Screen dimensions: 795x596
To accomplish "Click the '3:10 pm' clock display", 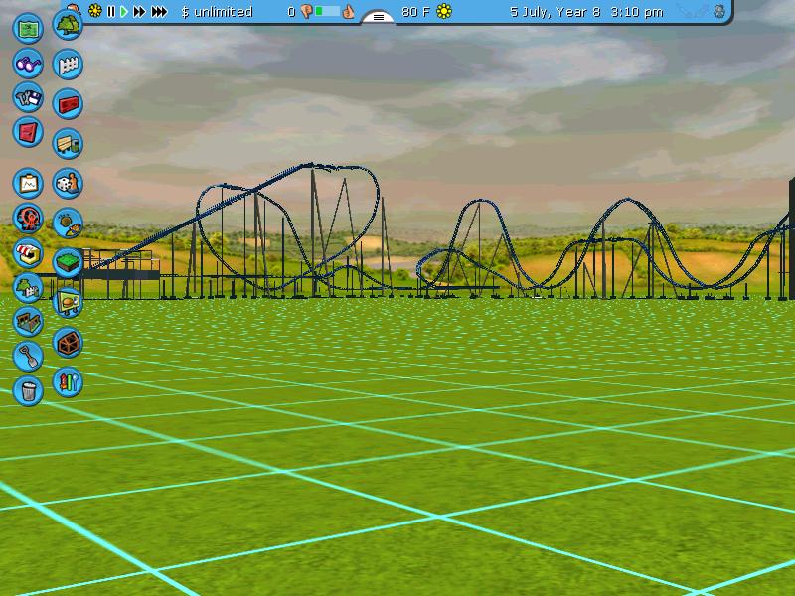I will (637, 12).
